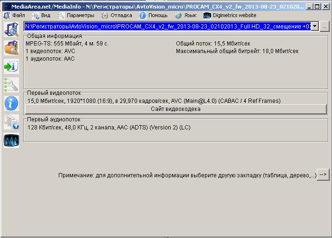Click the green arrow export info icon
This screenshot has height=238, width=332.
click(11, 66)
